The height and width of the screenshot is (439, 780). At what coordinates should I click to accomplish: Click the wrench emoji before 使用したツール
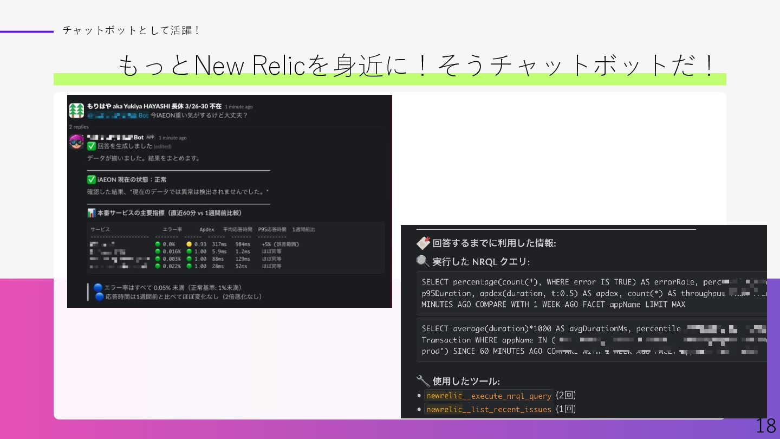pyautogui.click(x=423, y=381)
